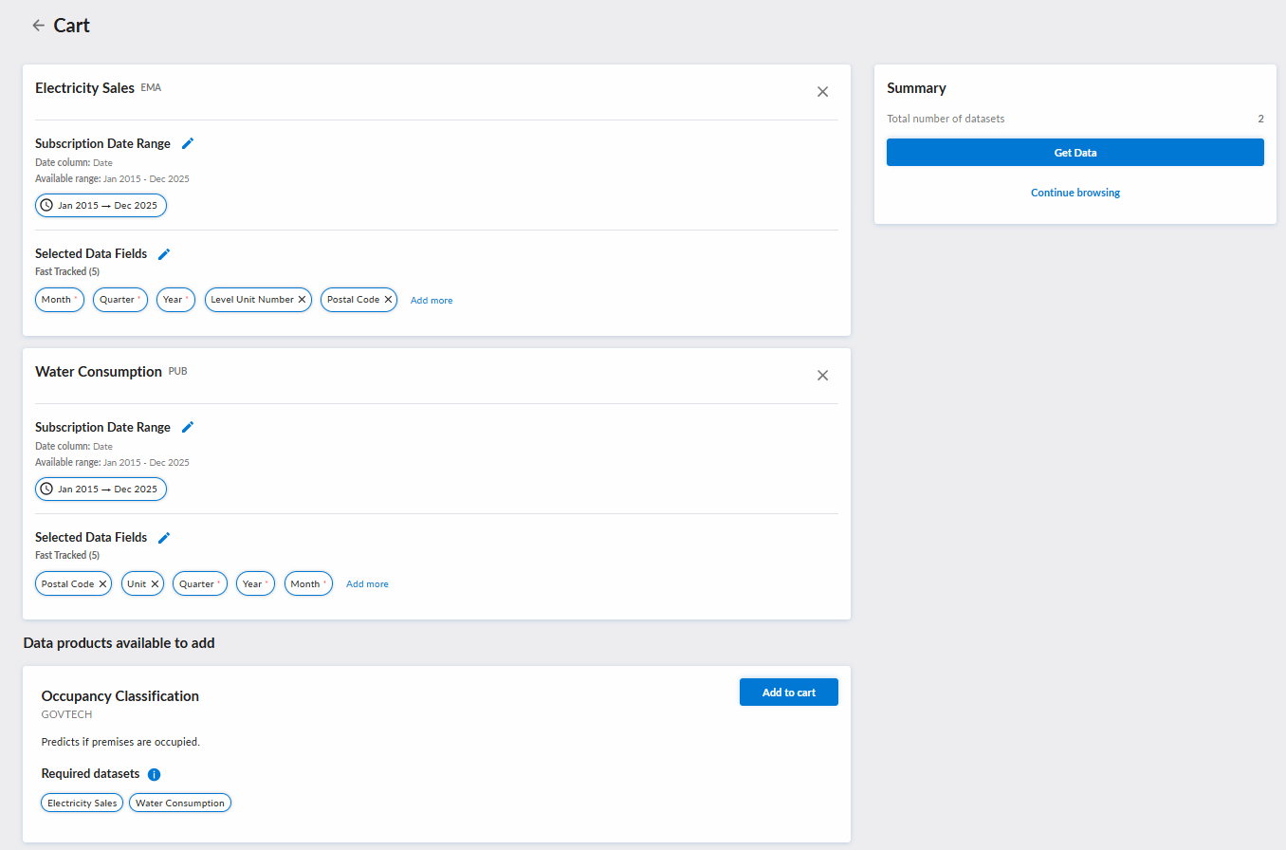Click the Electricity Sales required dataset chip
Viewport: 1286px width, 850px height.
click(83, 804)
